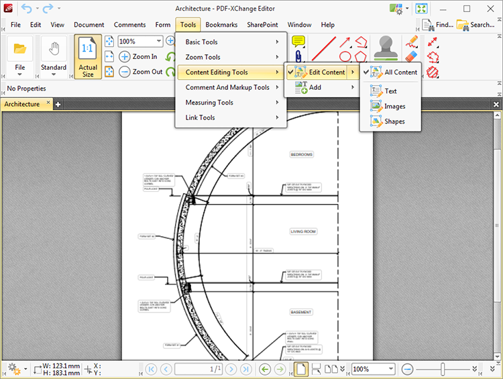Image resolution: width=503 pixels, height=379 pixels.
Task: Open the status bar zoom dropdown
Action: (390, 369)
